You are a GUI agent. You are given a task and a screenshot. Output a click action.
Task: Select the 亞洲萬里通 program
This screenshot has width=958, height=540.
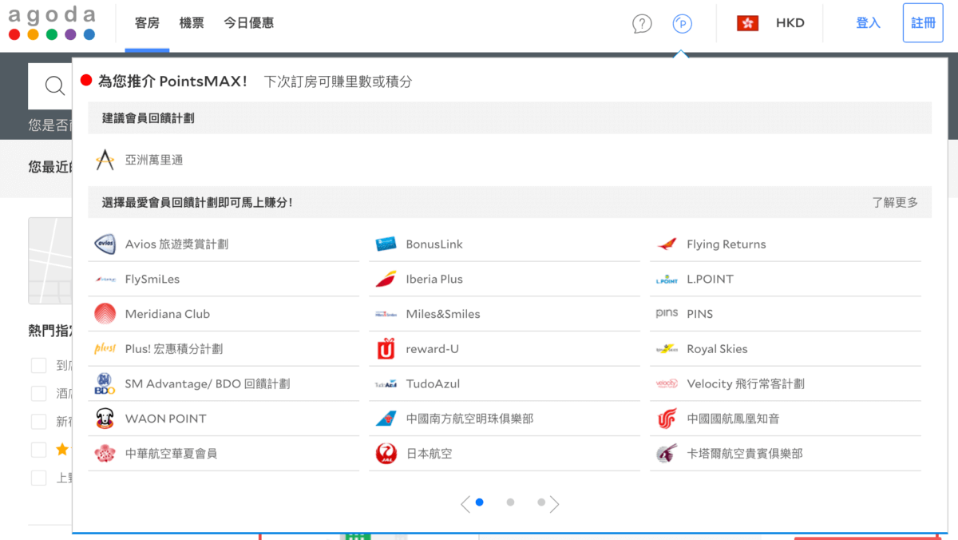tap(154, 160)
